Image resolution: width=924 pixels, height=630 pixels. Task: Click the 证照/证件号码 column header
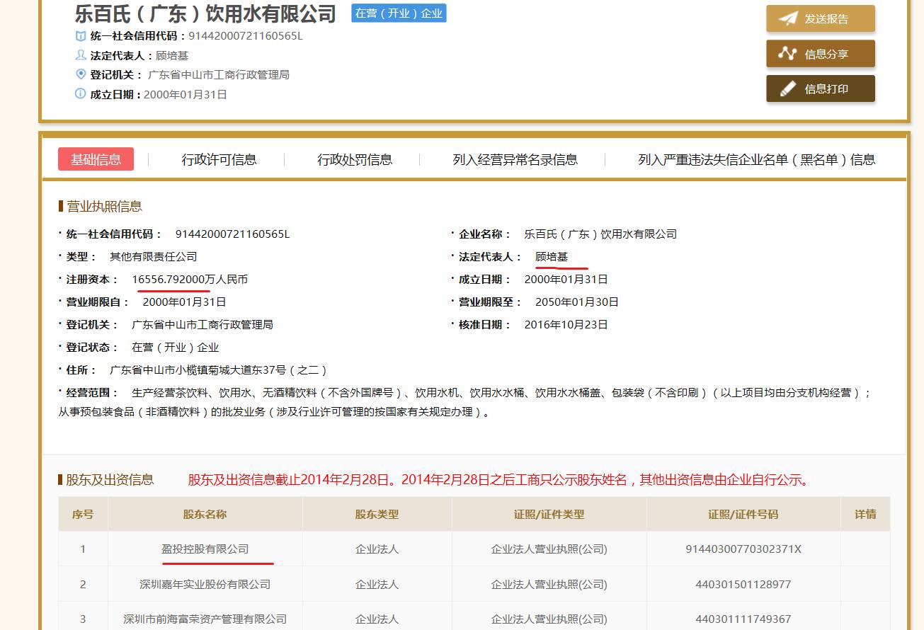(x=743, y=515)
